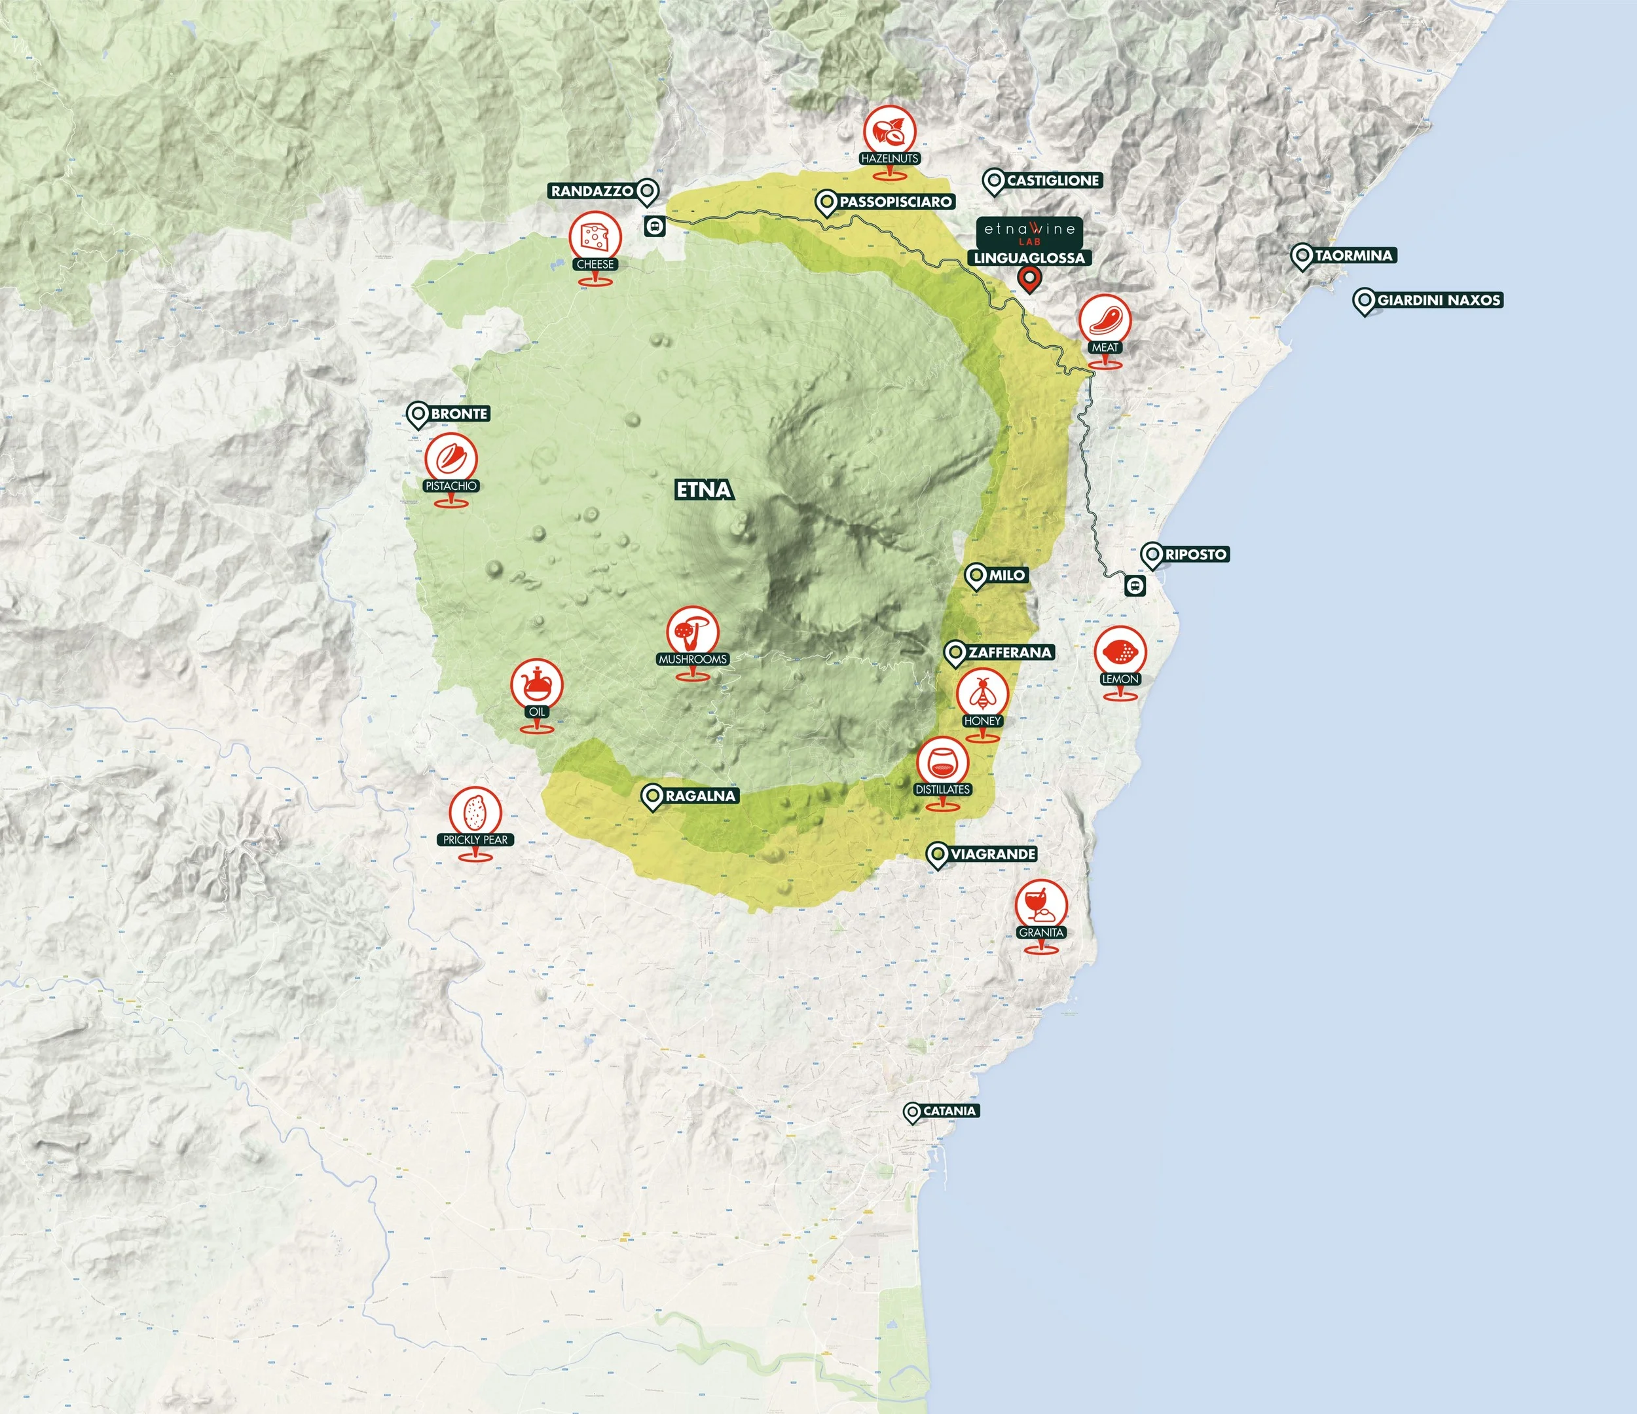Click the Mushrooms icon on Etna
Screen dimensions: 1637x1414
pos(693,632)
